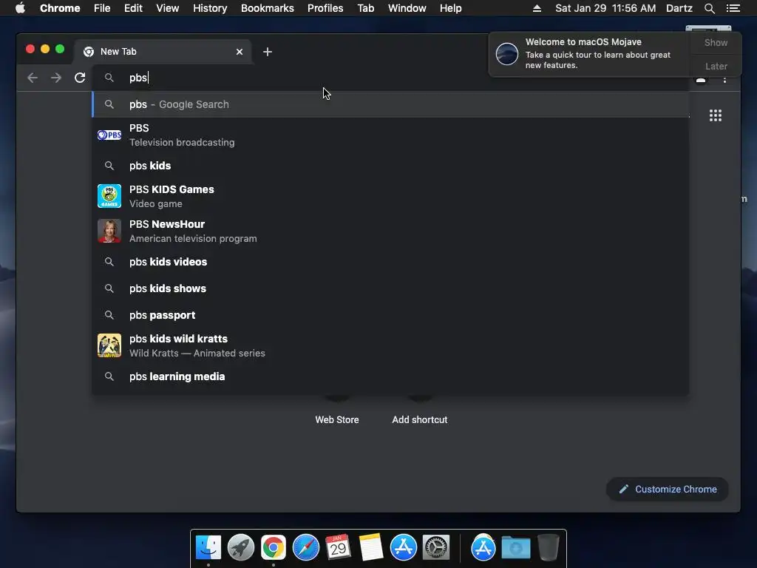This screenshot has height=568, width=757.
Task: Click Chrome icon in the Dock
Action: coord(274,547)
